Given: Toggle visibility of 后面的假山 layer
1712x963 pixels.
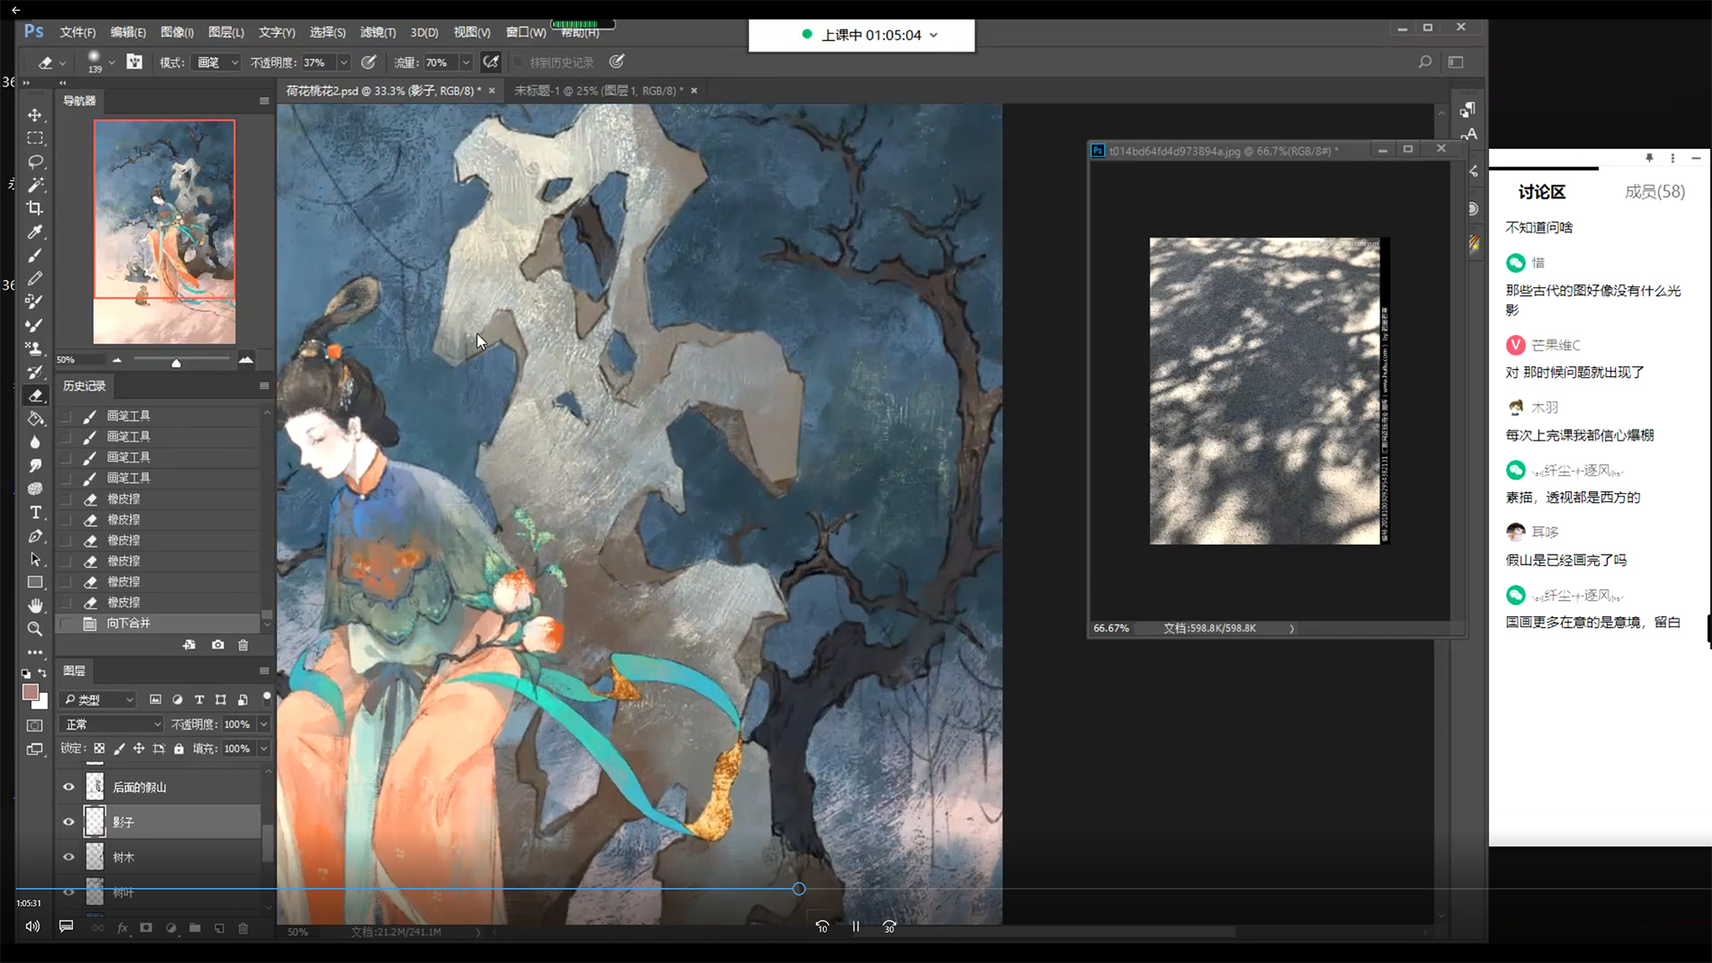Looking at the screenshot, I should pos(69,787).
